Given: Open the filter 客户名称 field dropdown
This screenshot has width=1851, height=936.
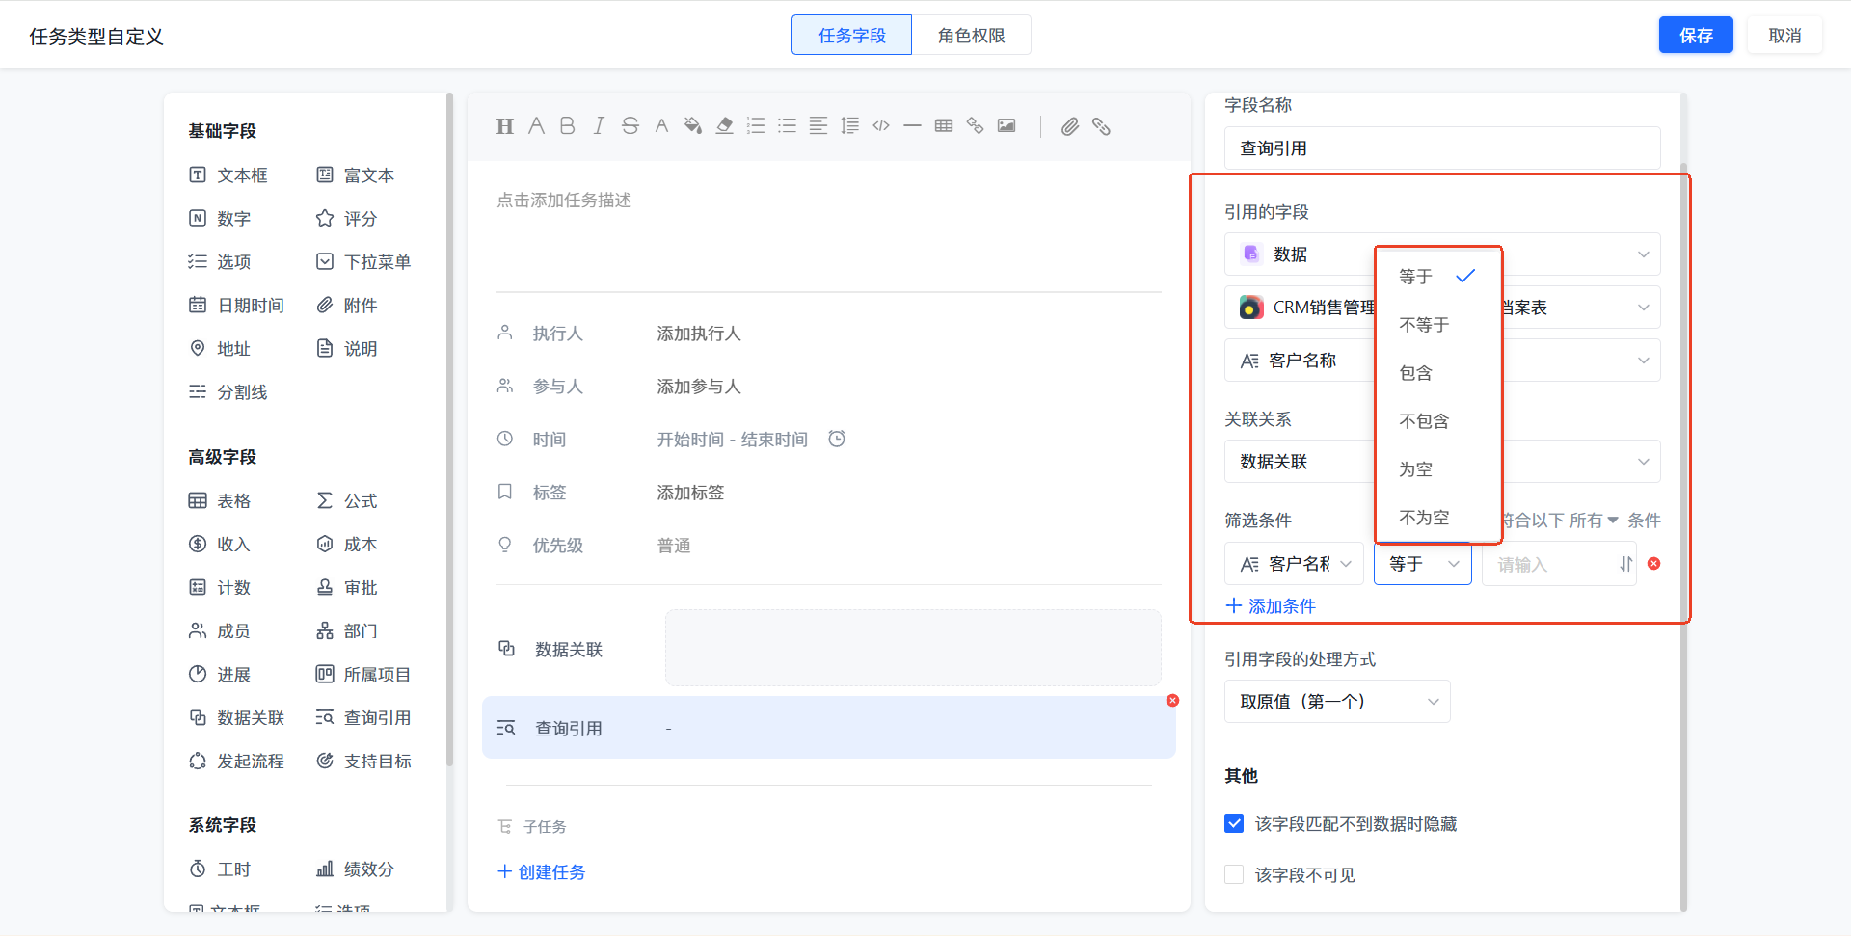Looking at the screenshot, I should pyautogui.click(x=1294, y=564).
